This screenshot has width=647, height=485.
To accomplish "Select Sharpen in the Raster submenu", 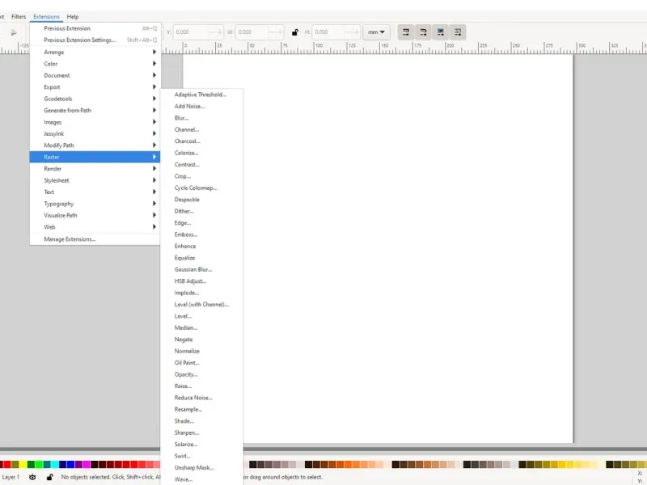I will click(201, 432).
